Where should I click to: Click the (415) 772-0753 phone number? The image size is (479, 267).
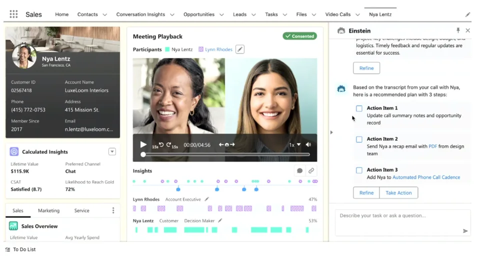(28, 110)
